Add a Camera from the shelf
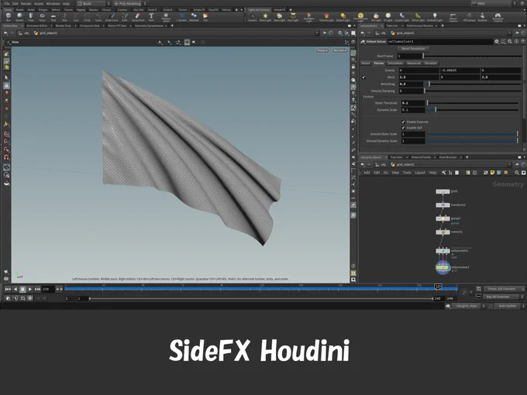Viewport: 527px width, 395px height. pos(252,17)
